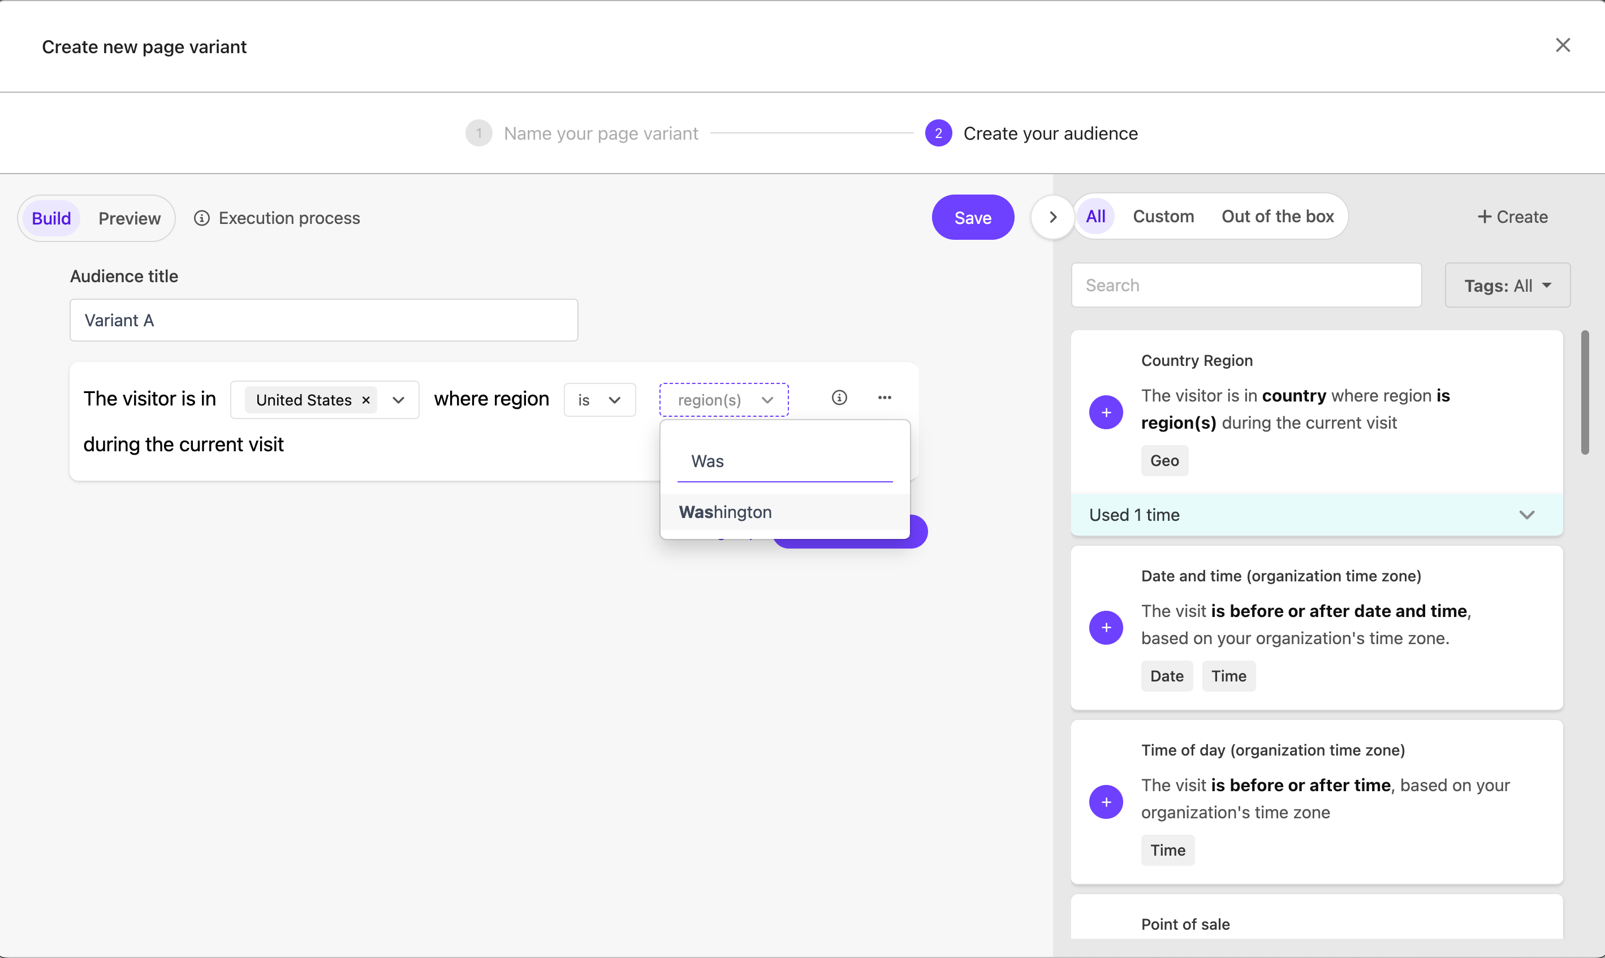Viewport: 1605px width, 958px height.
Task: Open the Out of the box tab
Action: click(1277, 216)
